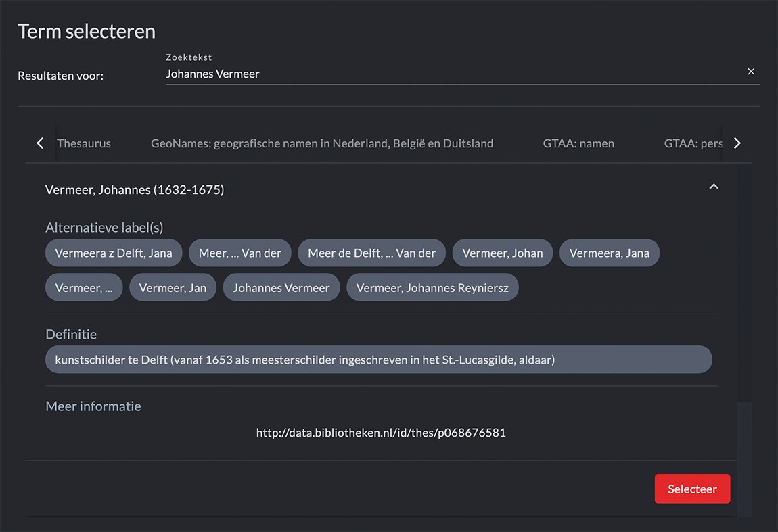The image size is (778, 532).
Task: Click the Meer de Delft, ... Van der chip
Action: [x=371, y=253]
